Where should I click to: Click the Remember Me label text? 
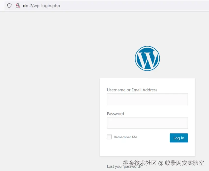pyautogui.click(x=125, y=137)
